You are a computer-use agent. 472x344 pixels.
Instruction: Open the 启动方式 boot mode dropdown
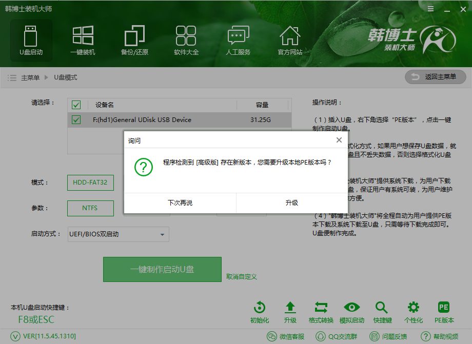[x=118, y=234]
